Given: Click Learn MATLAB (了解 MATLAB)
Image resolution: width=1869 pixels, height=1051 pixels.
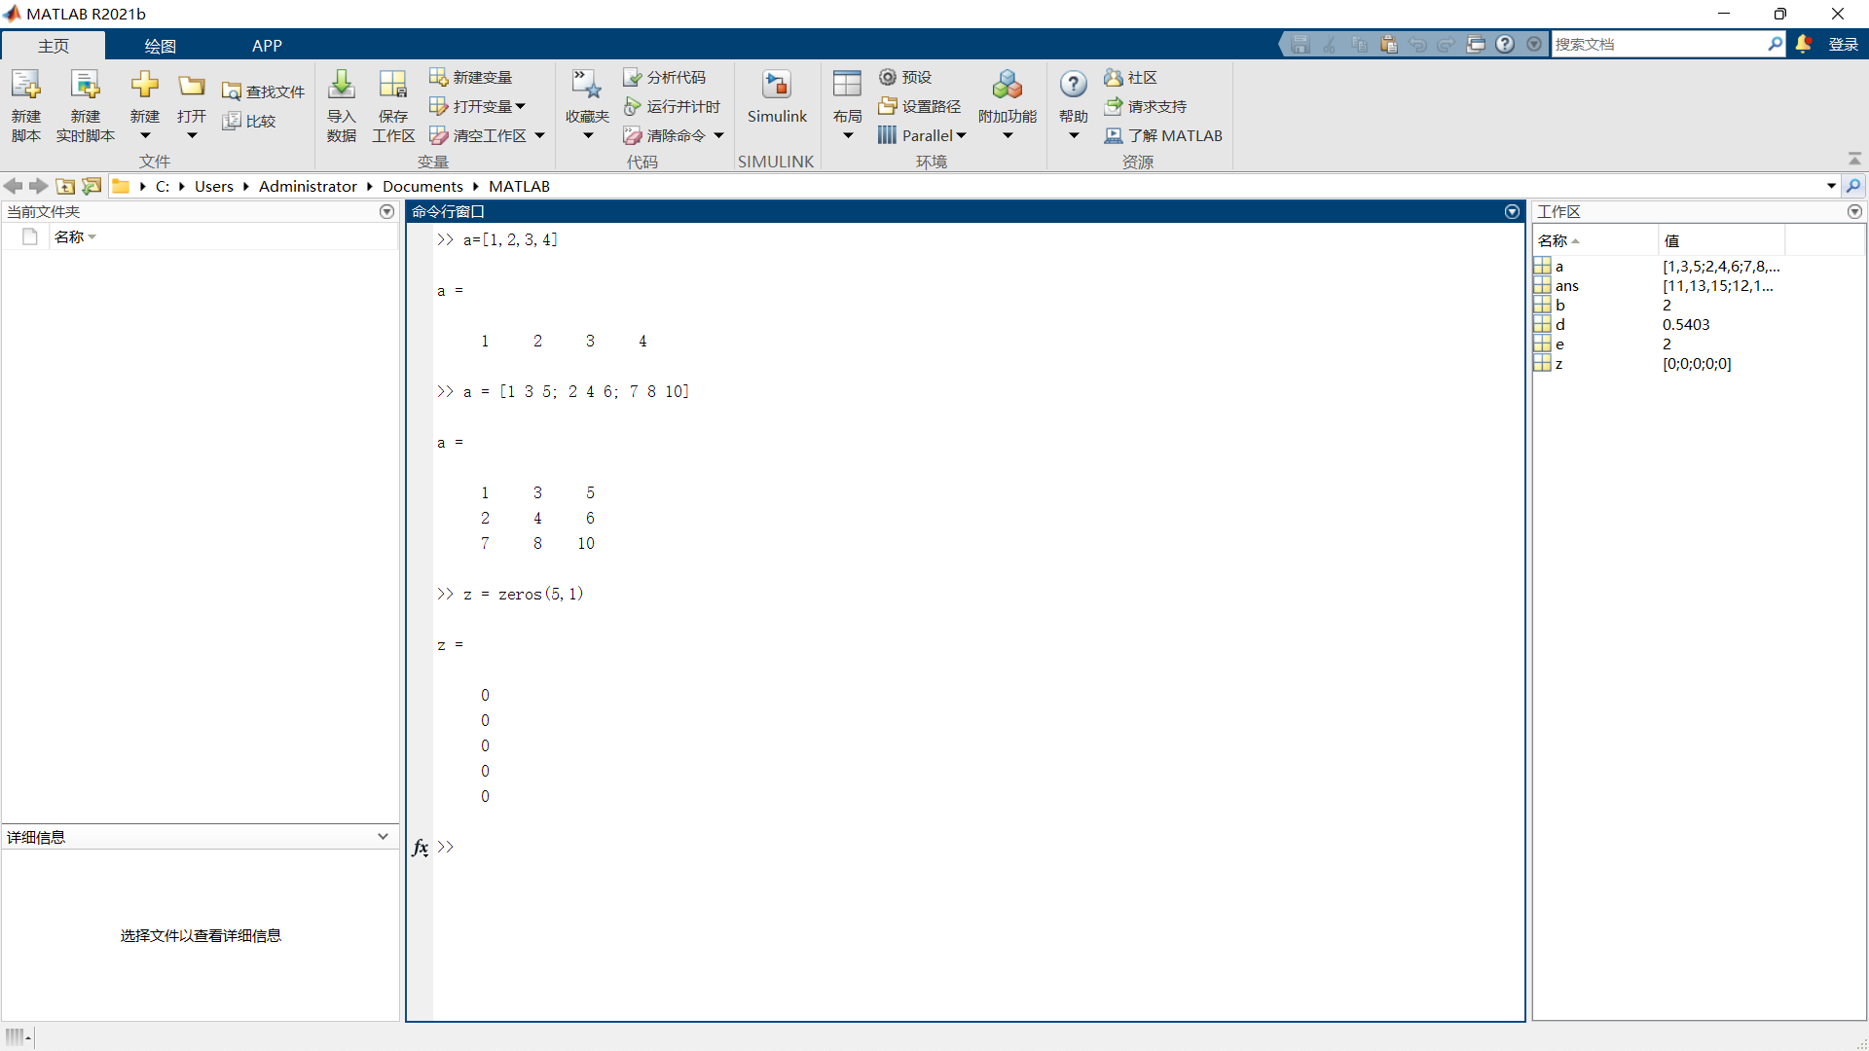Looking at the screenshot, I should [x=1163, y=135].
